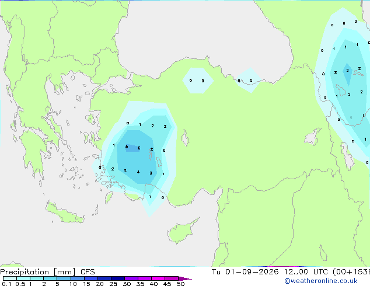The image size is (370, 286).
Task: Click the '50' legend scale label
Action: (x=180, y=284)
